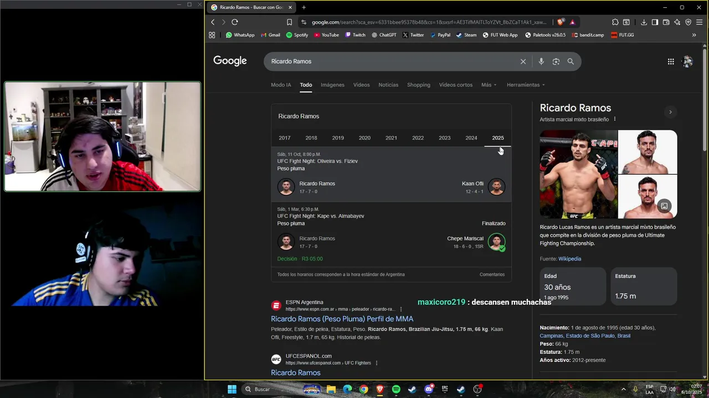Select the 2021 fight year tab
709x398 pixels.
coord(391,138)
